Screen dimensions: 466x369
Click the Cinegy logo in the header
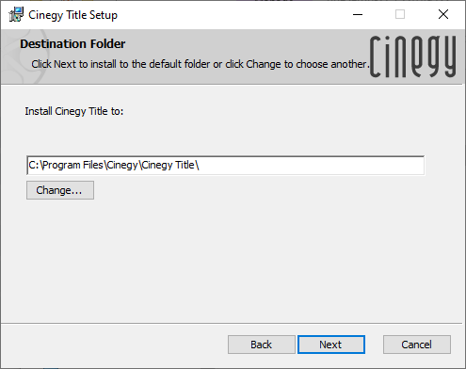(412, 56)
